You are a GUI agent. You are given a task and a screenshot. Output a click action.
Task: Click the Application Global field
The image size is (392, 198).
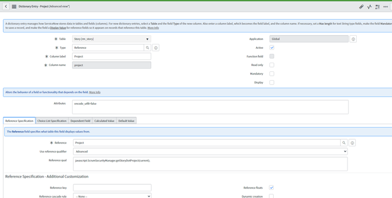coord(309,39)
